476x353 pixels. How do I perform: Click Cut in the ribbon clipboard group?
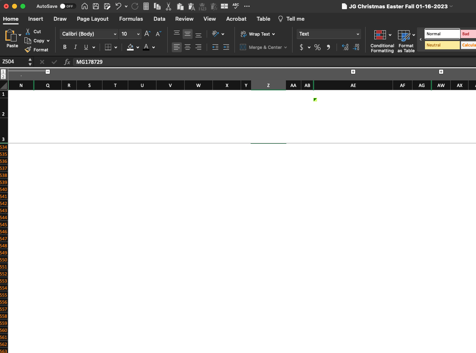(x=33, y=31)
